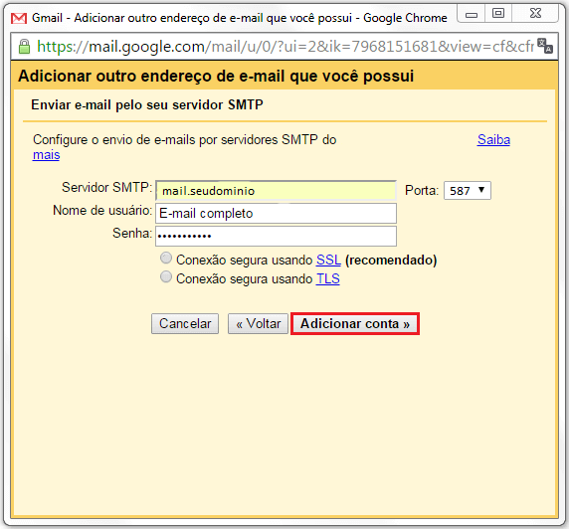Select secure connection using TLS option

[166, 276]
